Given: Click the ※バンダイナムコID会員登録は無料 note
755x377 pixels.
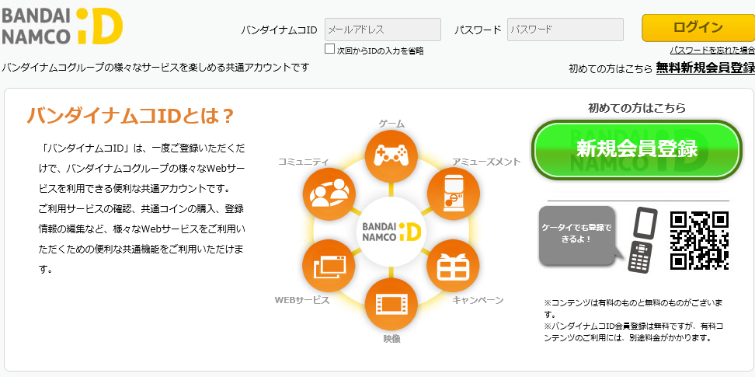Looking at the screenshot, I should tap(634, 332).
